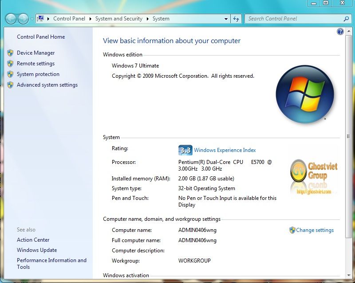355x283 pixels.
Task: Click WORKGROUP value
Action: [x=194, y=261]
